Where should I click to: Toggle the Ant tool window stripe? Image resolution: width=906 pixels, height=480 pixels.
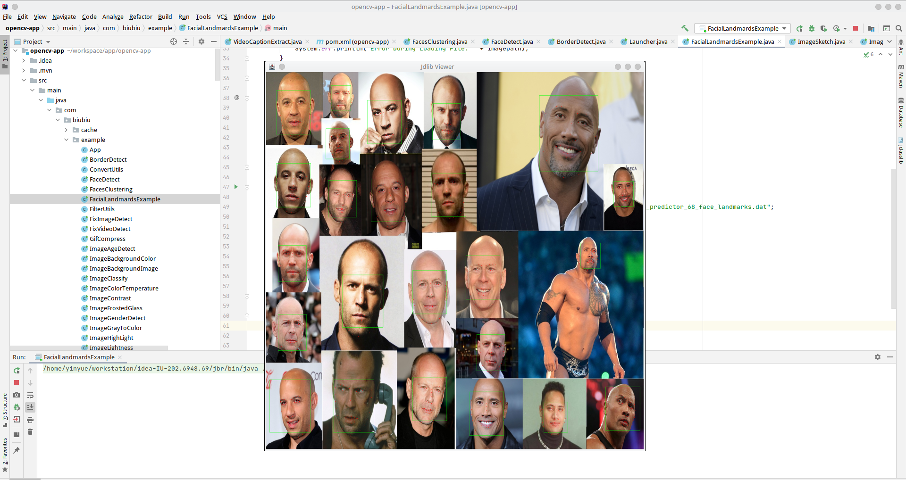[x=901, y=47]
